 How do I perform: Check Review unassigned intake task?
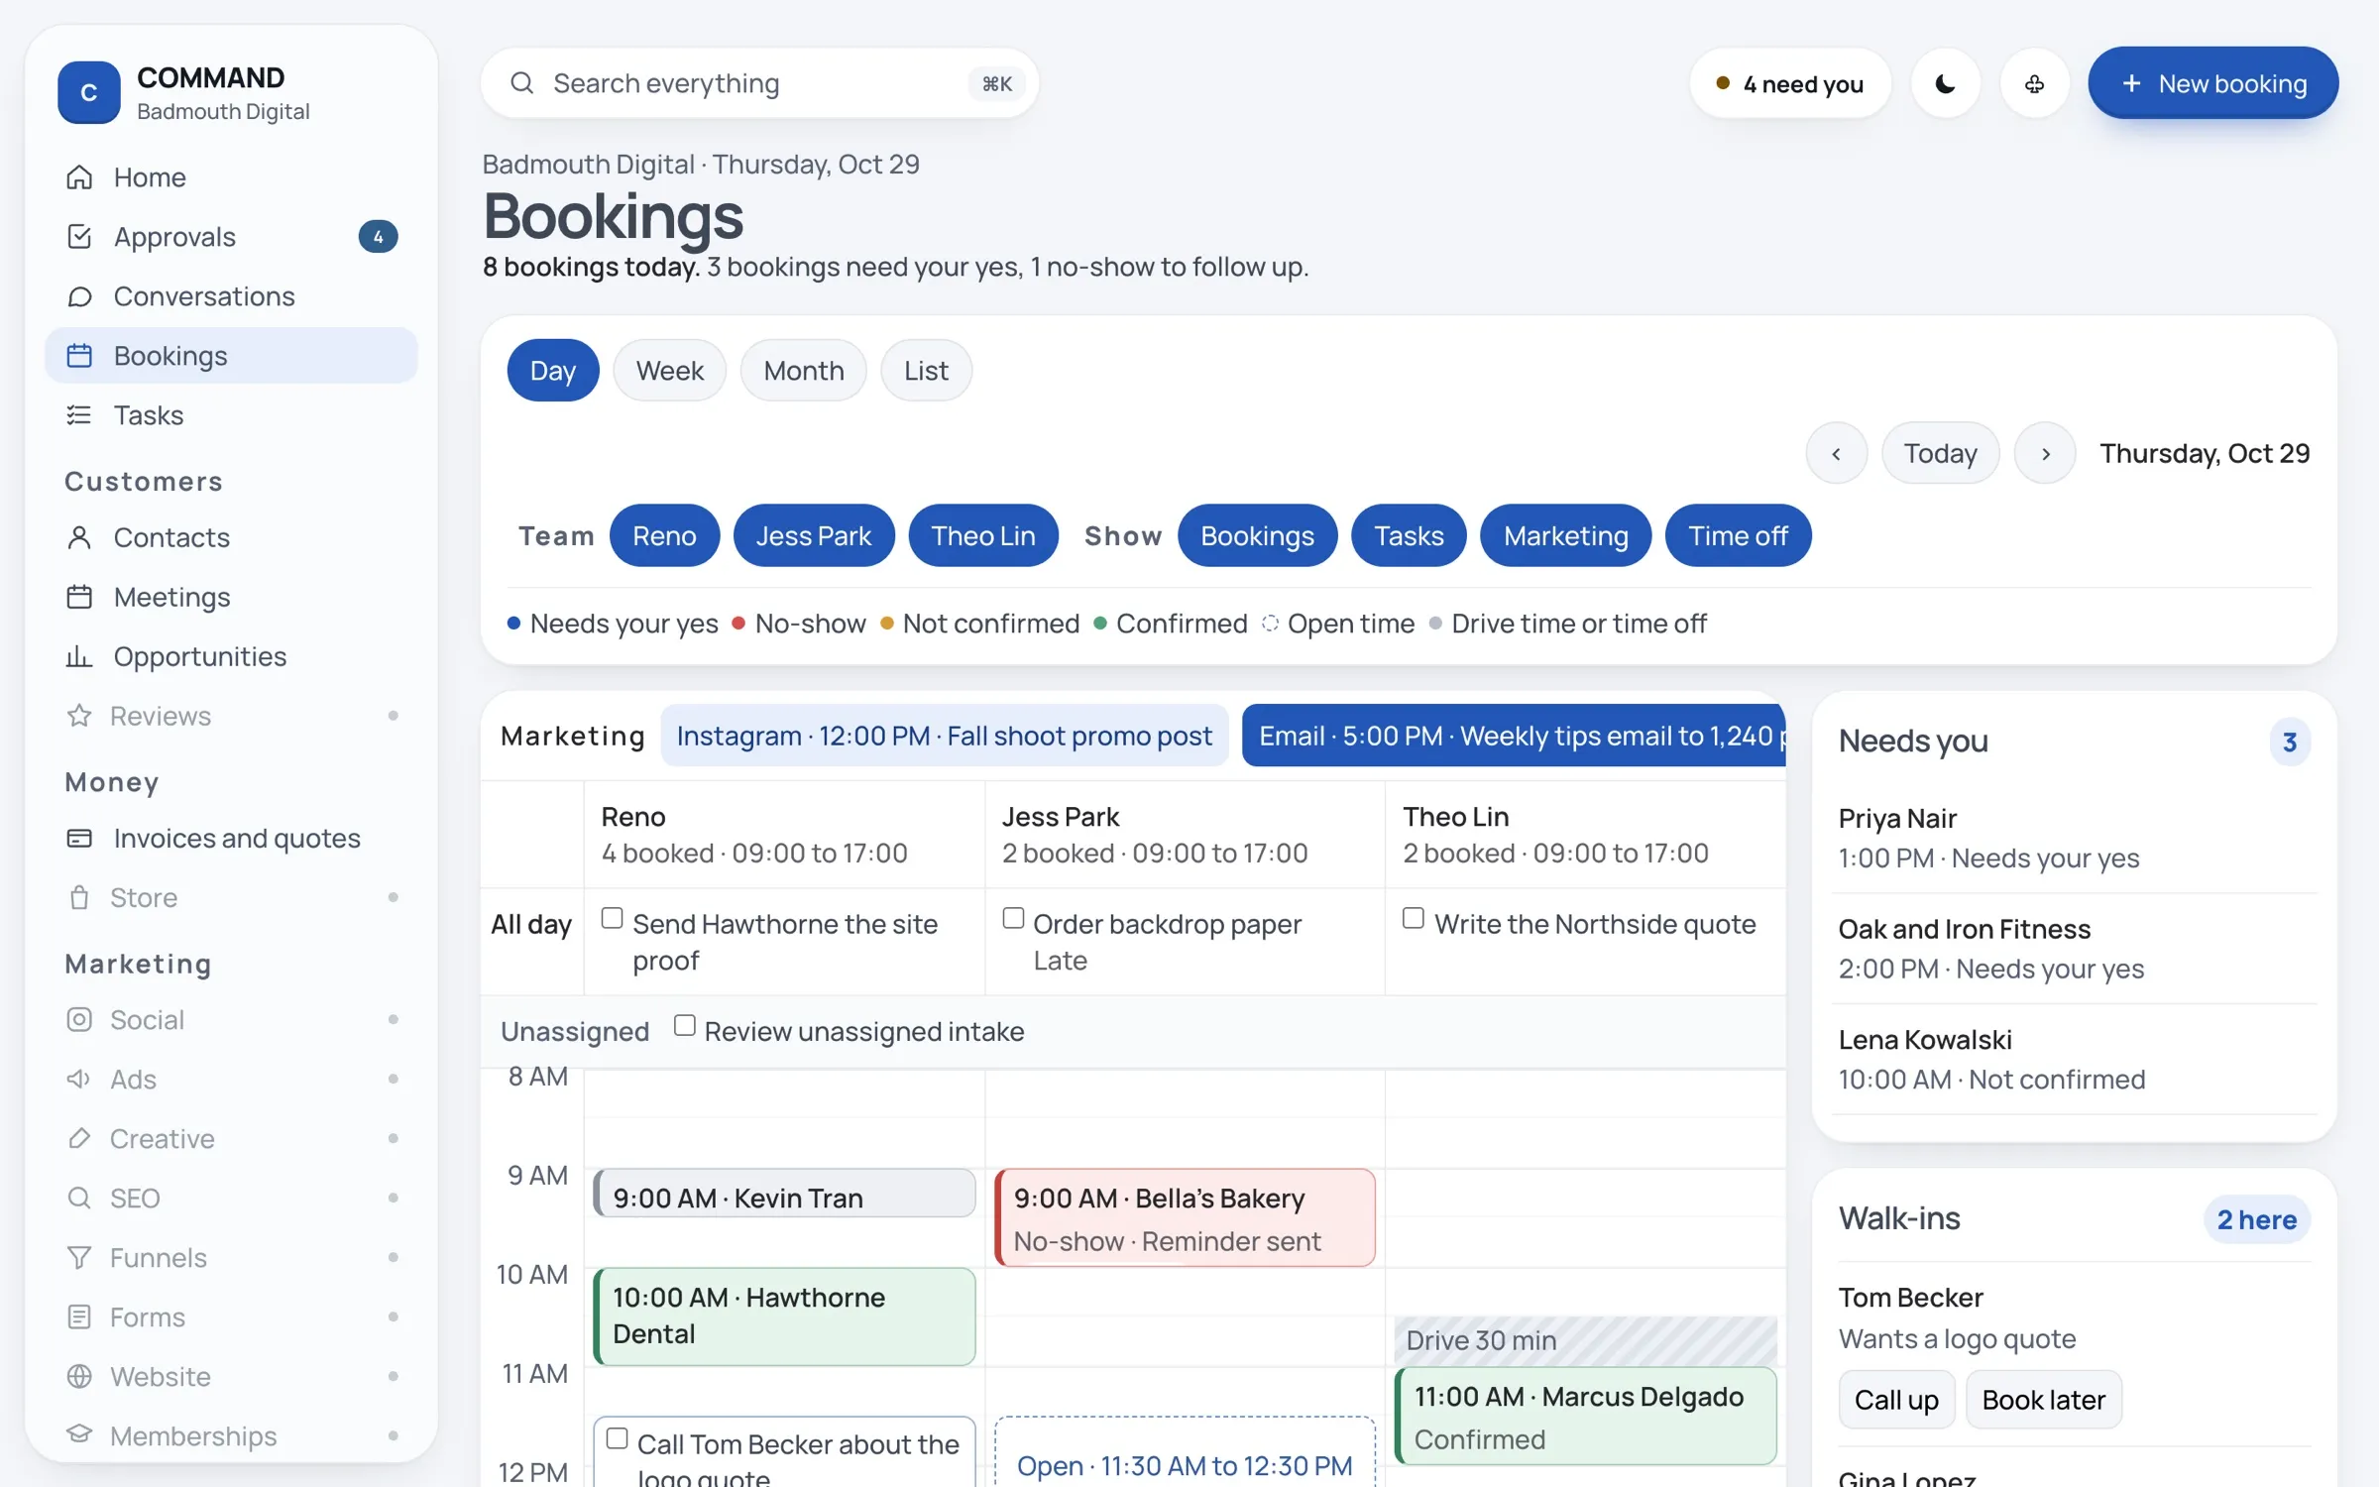click(684, 1026)
